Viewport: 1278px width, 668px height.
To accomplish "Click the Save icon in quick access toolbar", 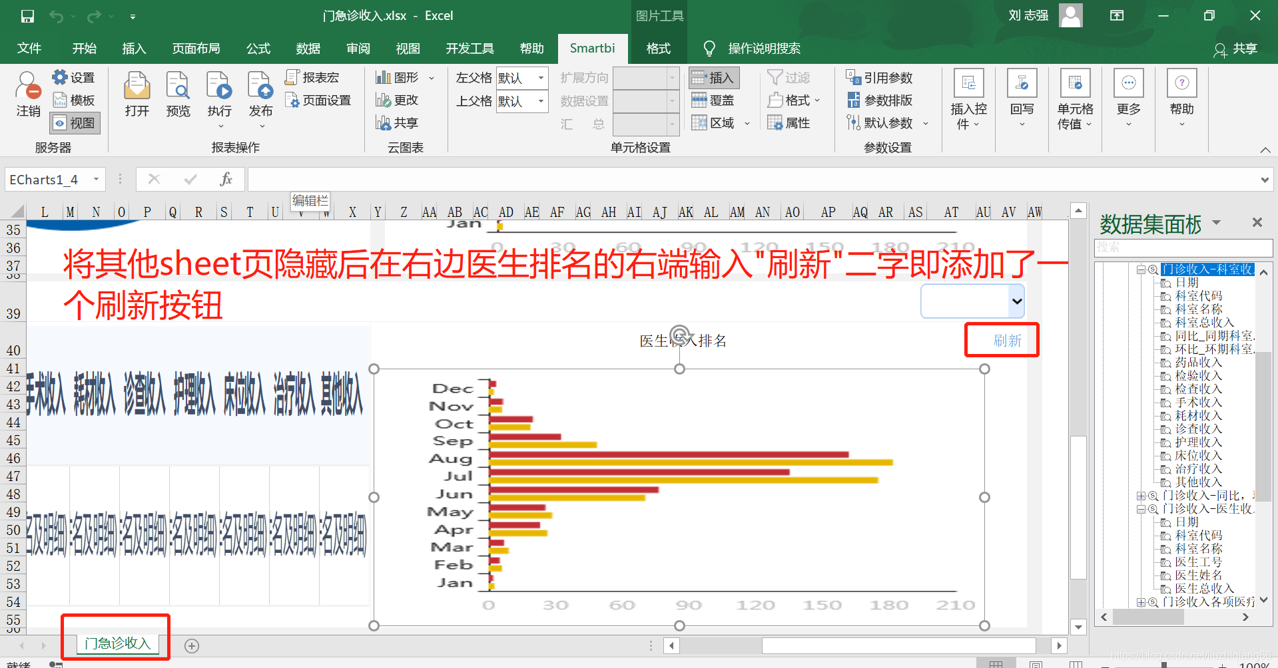I will pos(27,16).
